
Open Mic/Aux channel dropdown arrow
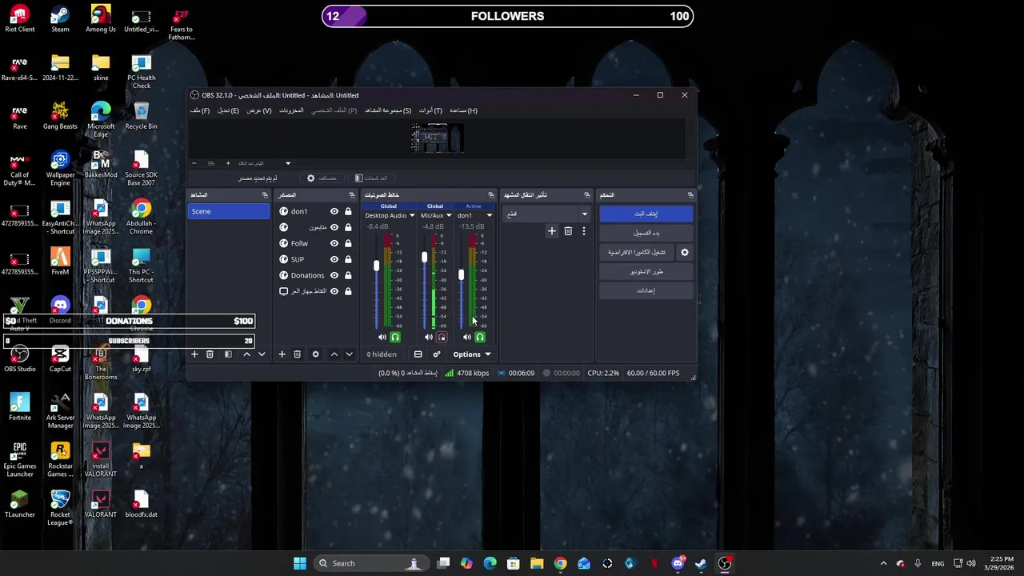click(449, 215)
